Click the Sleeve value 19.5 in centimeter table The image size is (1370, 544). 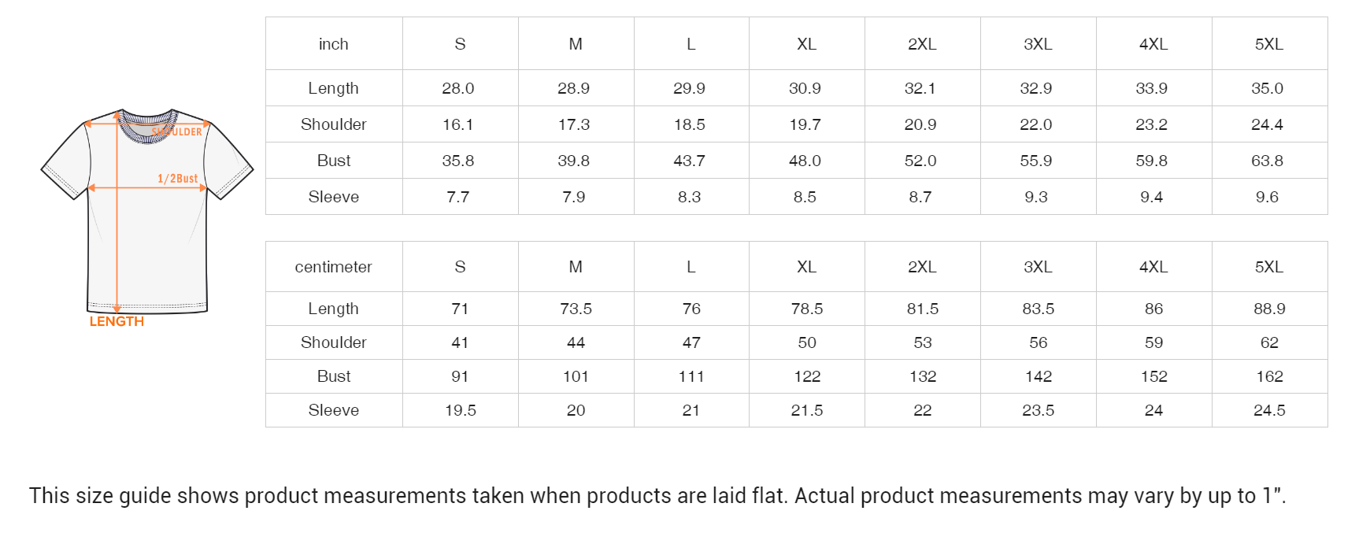461,410
